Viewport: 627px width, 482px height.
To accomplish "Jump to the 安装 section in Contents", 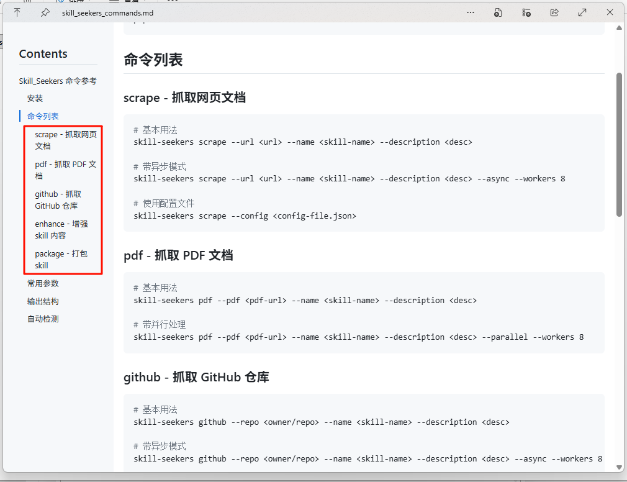I will coord(35,98).
